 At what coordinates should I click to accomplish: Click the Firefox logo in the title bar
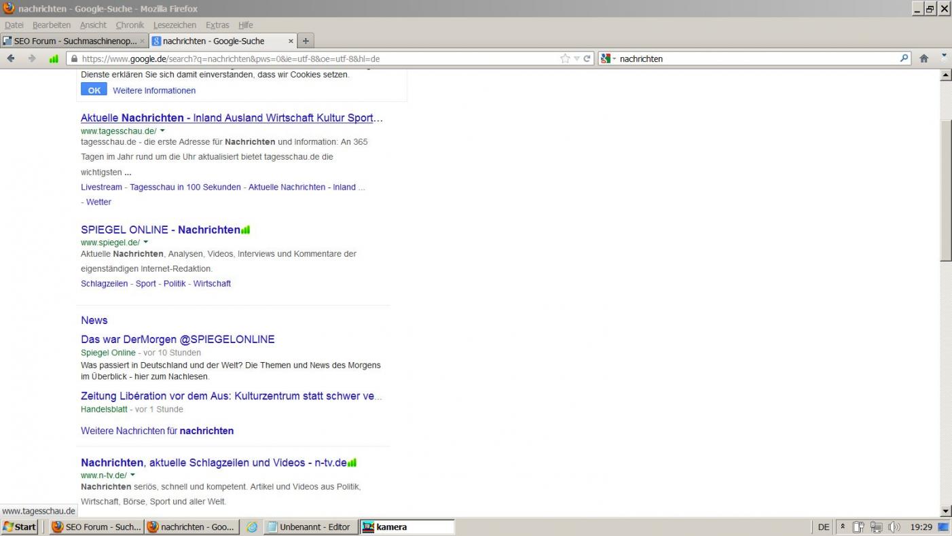click(9, 8)
